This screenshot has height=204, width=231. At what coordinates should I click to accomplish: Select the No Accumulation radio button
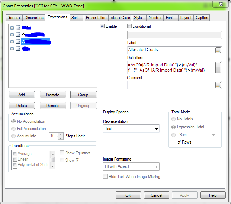click(x=14, y=121)
